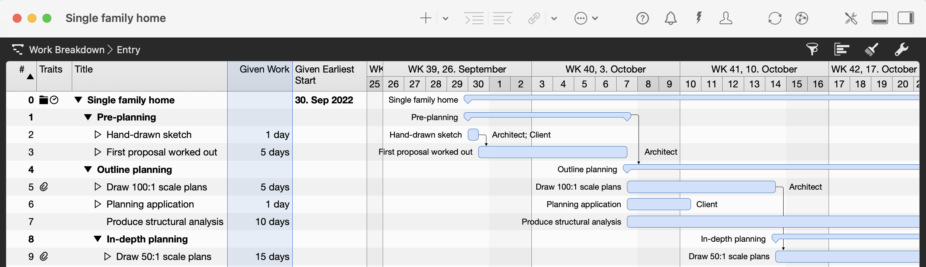926x267 pixels.
Task: Click the paperclip trait on Draw 100:1 scale plans
Action: pos(44,187)
